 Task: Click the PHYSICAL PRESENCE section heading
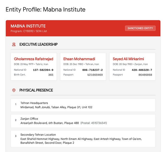tap(36, 90)
